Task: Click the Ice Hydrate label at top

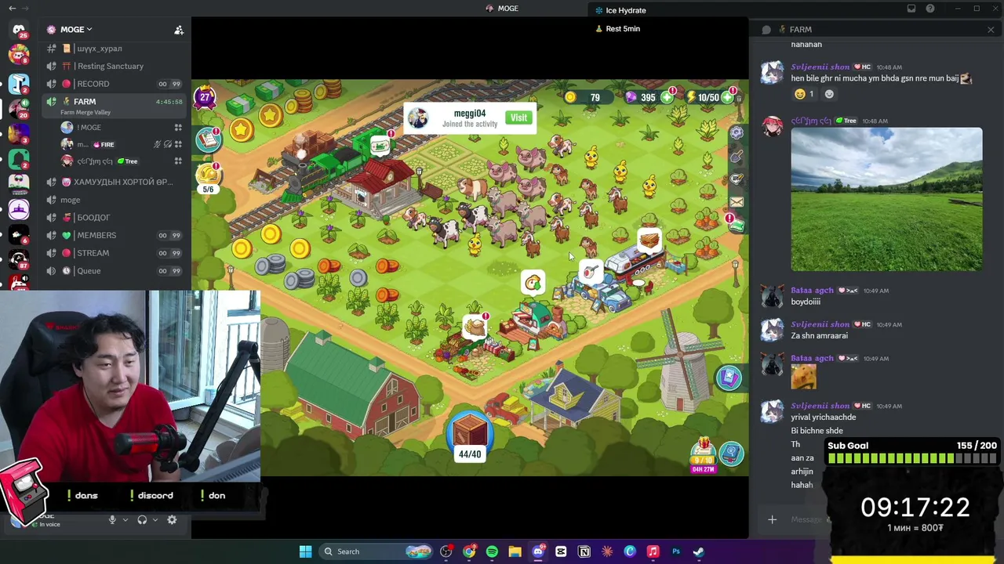Action: click(x=625, y=10)
